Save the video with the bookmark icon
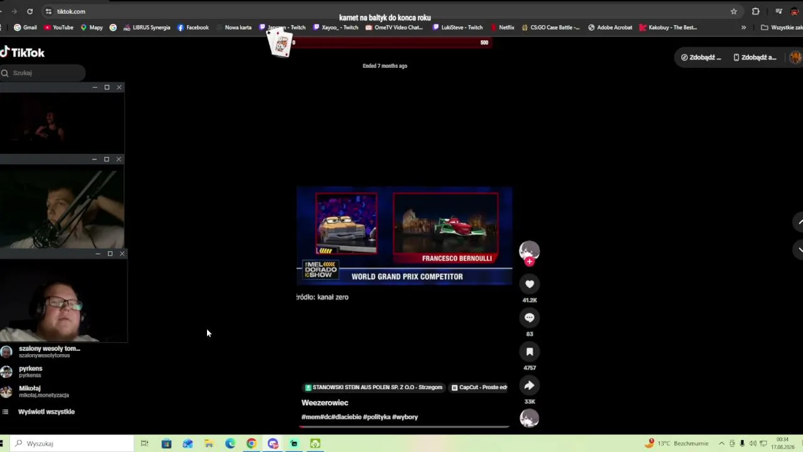This screenshot has height=452, width=803. 529,352
